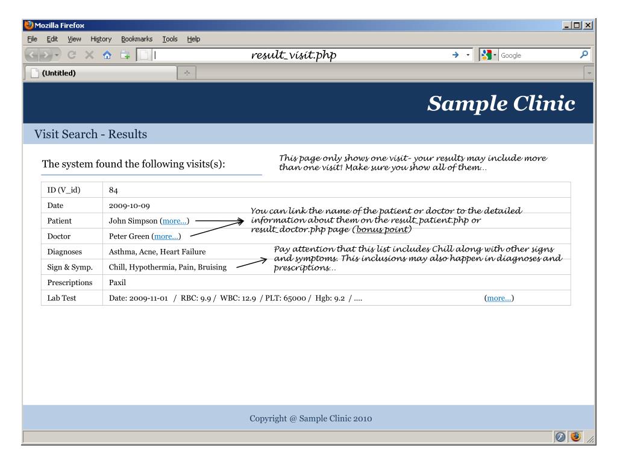The width and height of the screenshot is (617, 463).
Task: Click the new tab toolbar icon
Action: (125, 55)
